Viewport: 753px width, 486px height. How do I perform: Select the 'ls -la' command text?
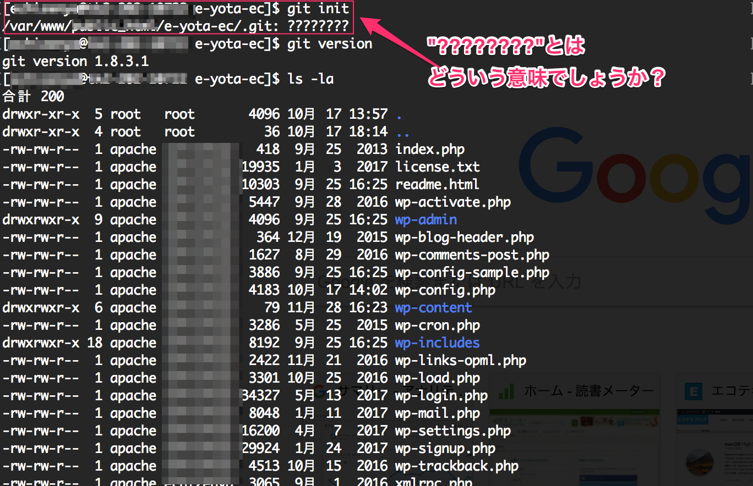coord(310,79)
